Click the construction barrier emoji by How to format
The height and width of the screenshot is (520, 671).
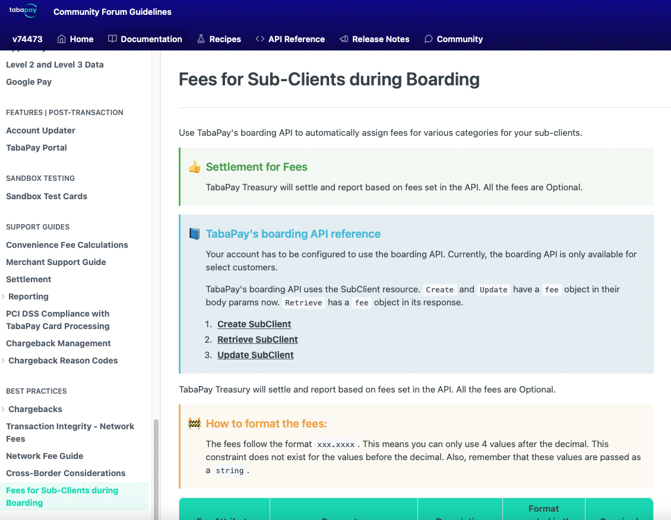194,423
